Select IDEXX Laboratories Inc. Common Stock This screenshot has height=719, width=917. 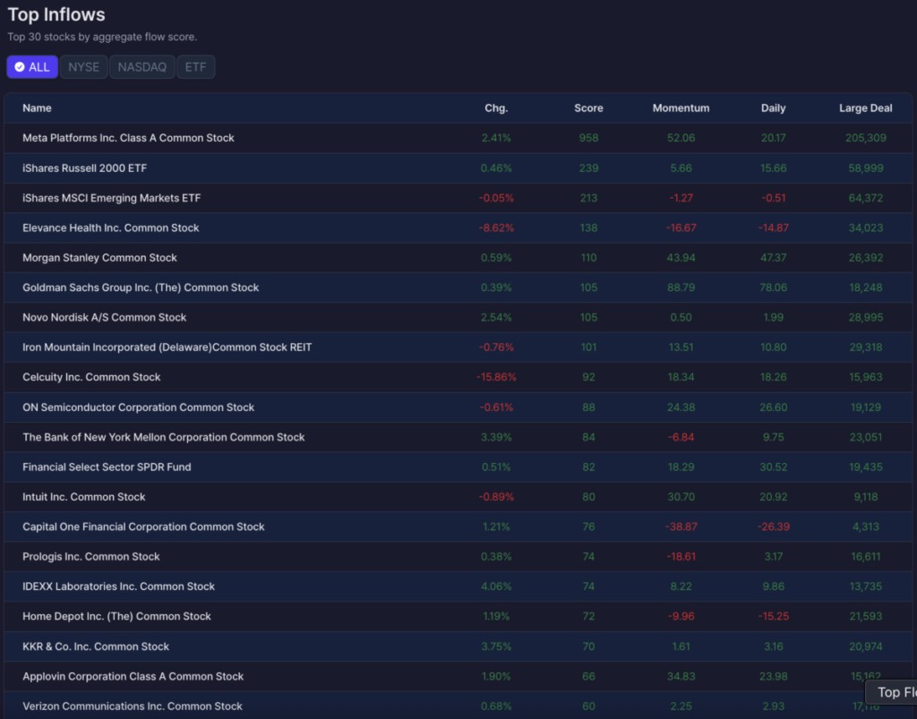click(458, 586)
